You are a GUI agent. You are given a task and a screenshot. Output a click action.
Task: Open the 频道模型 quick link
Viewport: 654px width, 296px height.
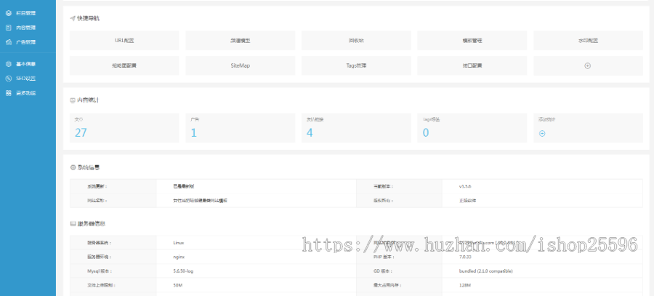click(x=241, y=41)
